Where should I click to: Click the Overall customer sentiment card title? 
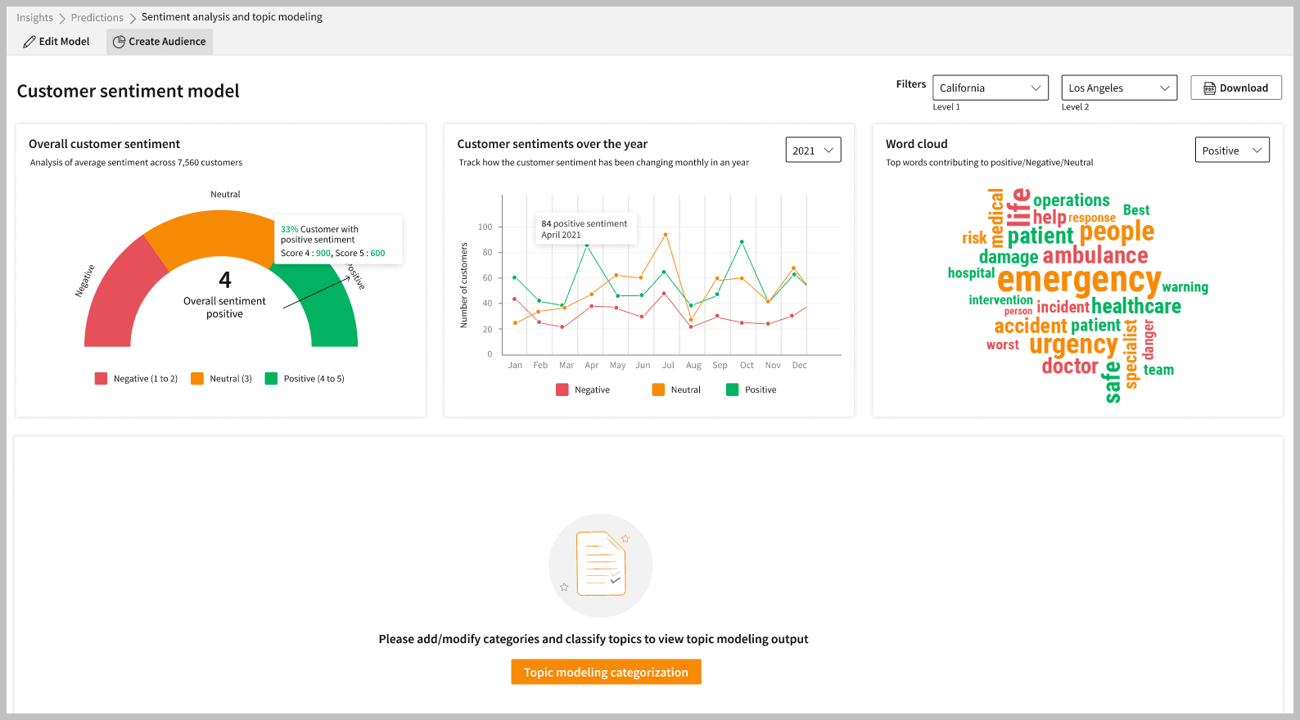[x=104, y=144]
